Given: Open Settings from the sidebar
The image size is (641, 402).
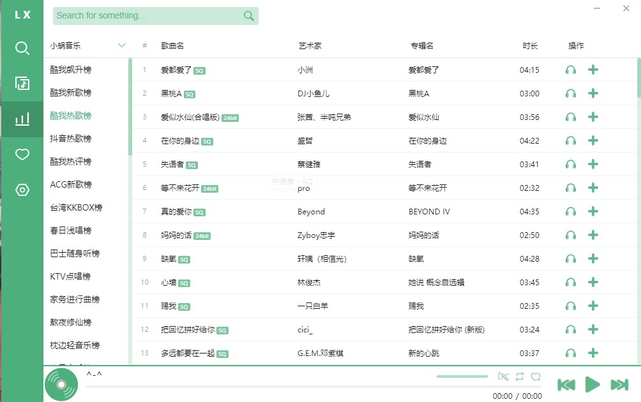Looking at the screenshot, I should [22, 190].
